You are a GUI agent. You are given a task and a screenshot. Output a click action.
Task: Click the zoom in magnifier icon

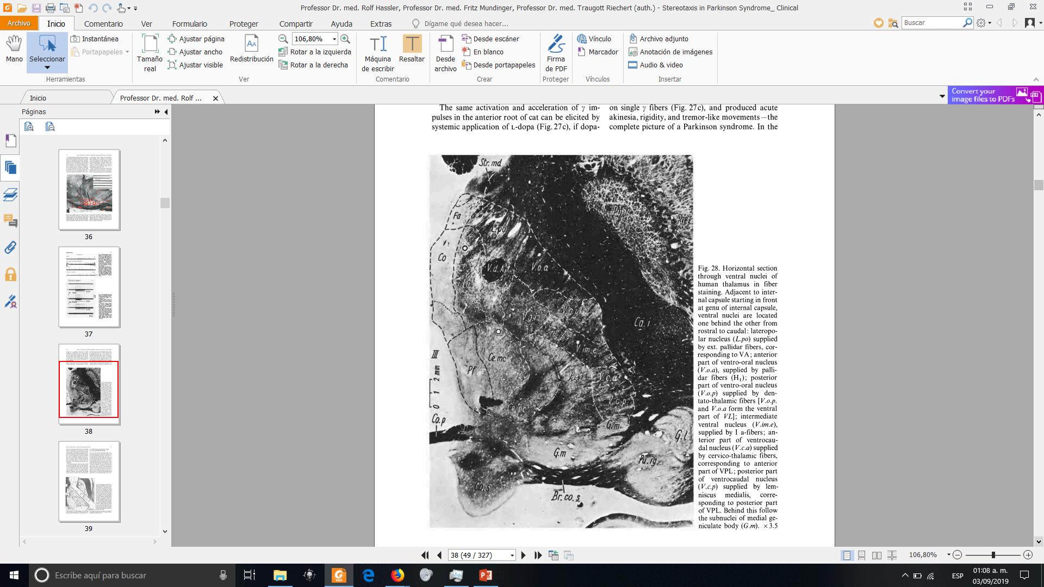(x=345, y=39)
